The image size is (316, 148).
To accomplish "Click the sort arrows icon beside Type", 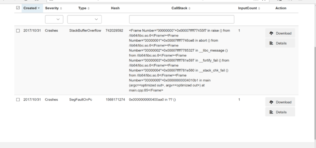I will [x=89, y=8].
